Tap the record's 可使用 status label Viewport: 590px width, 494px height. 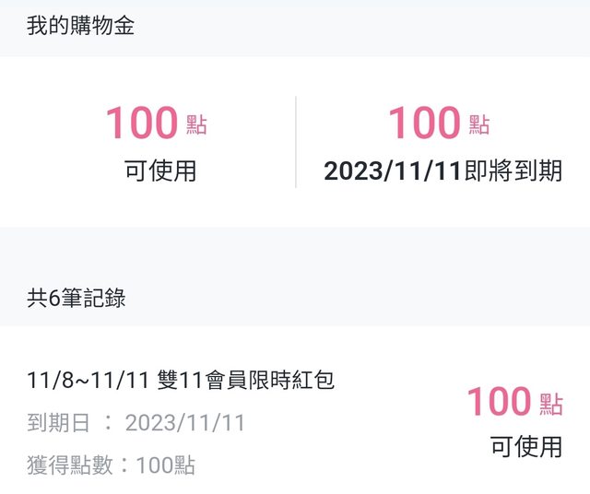(x=525, y=448)
